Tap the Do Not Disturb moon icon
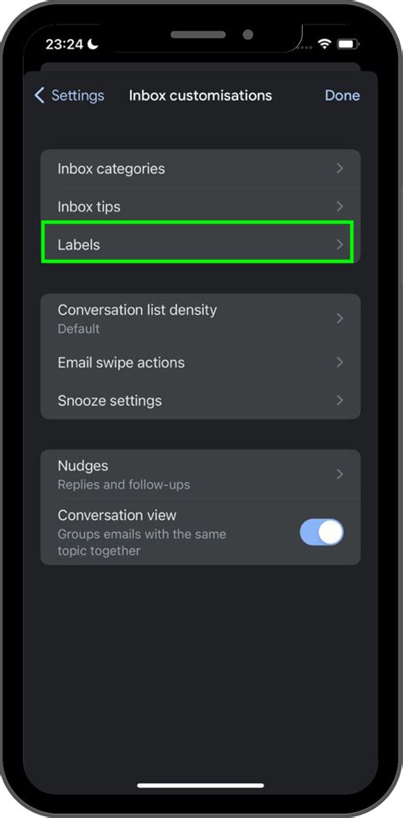 pos(93,44)
